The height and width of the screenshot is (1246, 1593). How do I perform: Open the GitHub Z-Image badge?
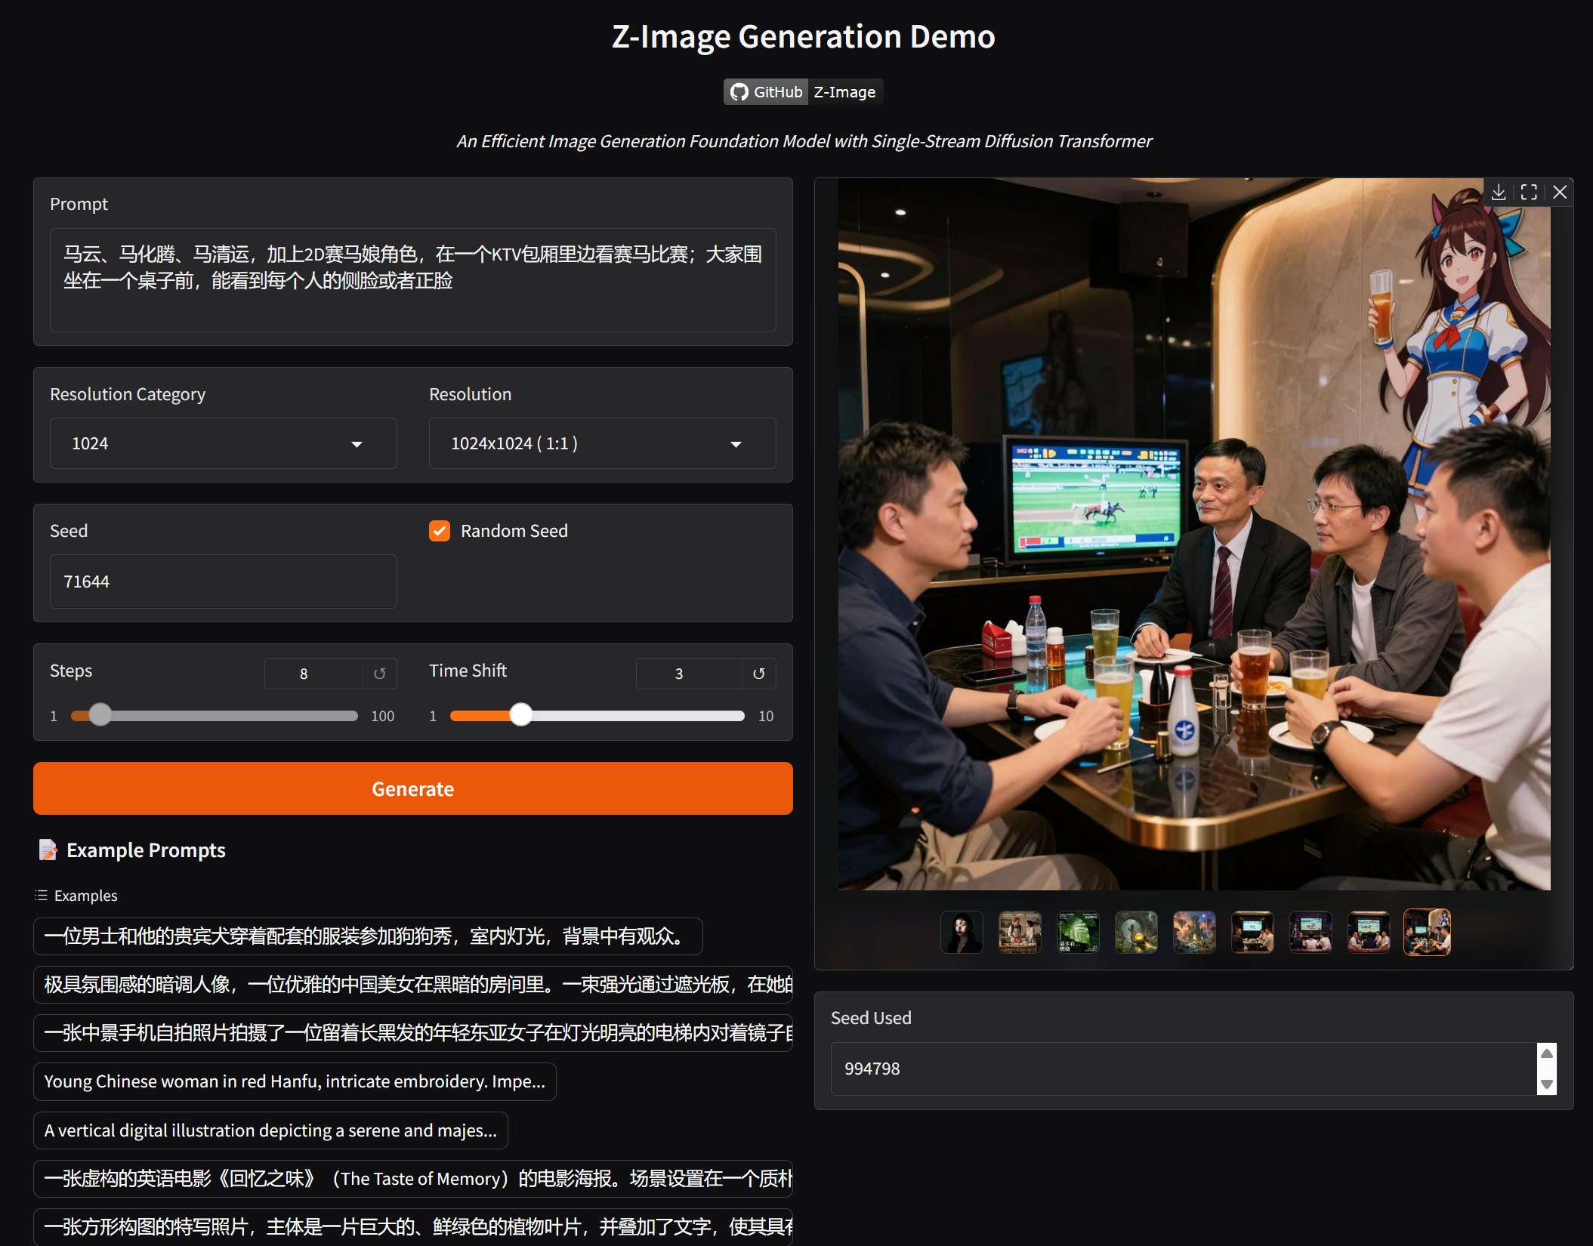(803, 92)
